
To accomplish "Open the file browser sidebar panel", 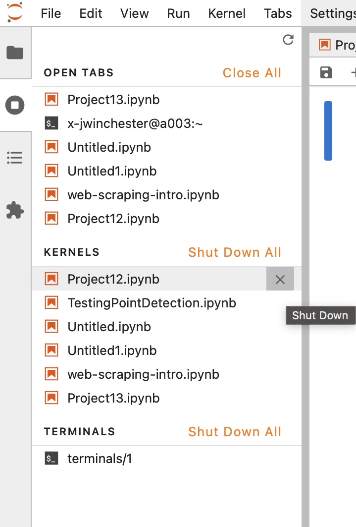I will click(15, 53).
